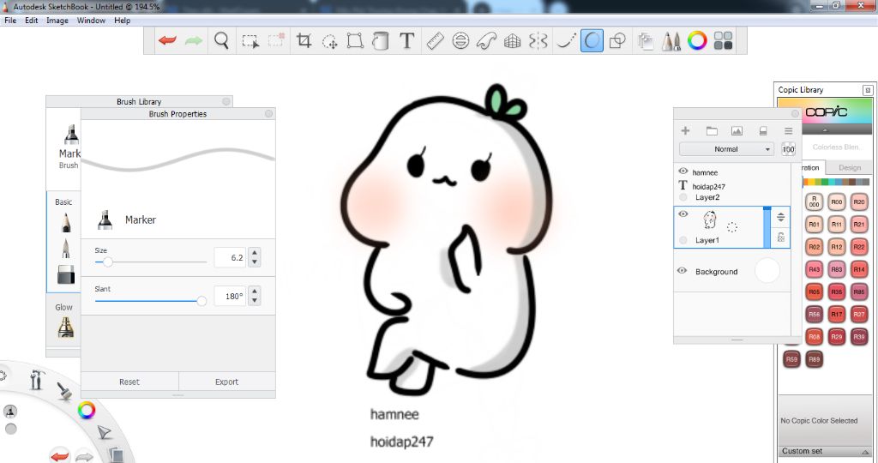Screen dimensions: 878x463
Task: Click the color wheel on the lagoon
Action: tap(87, 411)
